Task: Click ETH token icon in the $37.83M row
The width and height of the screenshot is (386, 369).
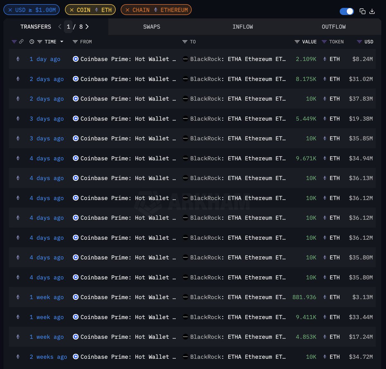Action: point(325,99)
